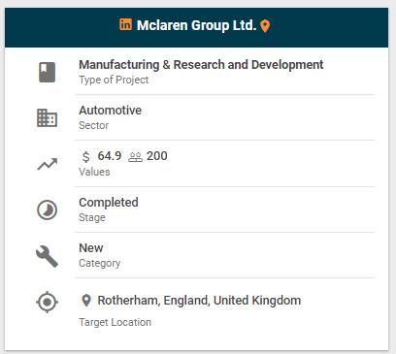
Task: Select Manufacturing & Research and Development text
Action: point(201,65)
